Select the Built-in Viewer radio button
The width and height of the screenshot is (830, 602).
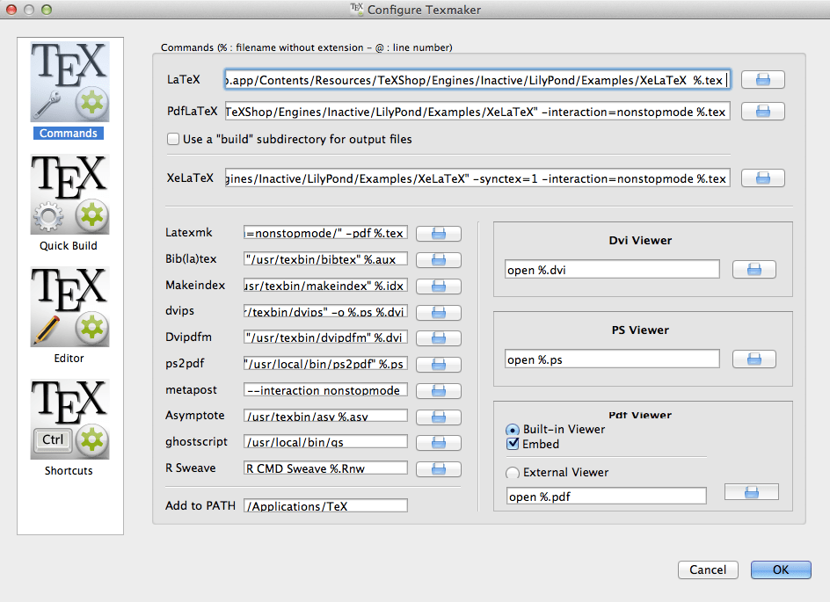click(513, 430)
